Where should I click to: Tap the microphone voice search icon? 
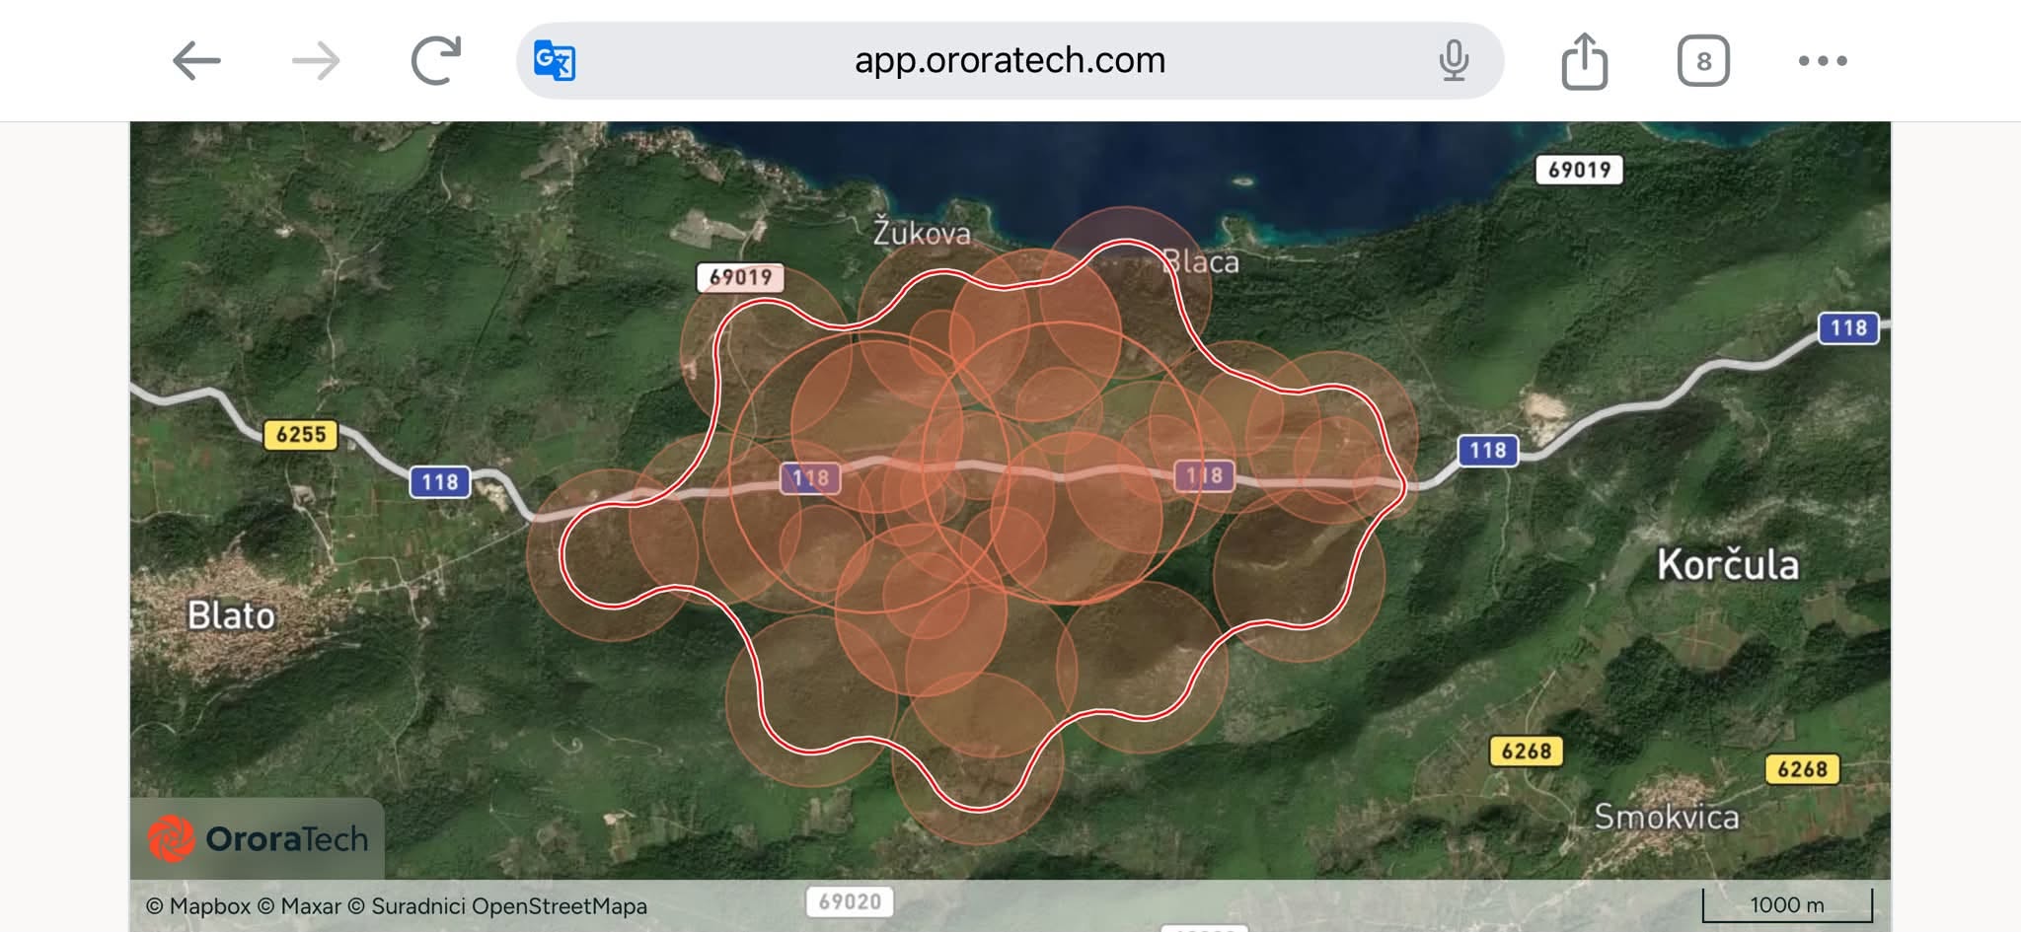point(1454,60)
